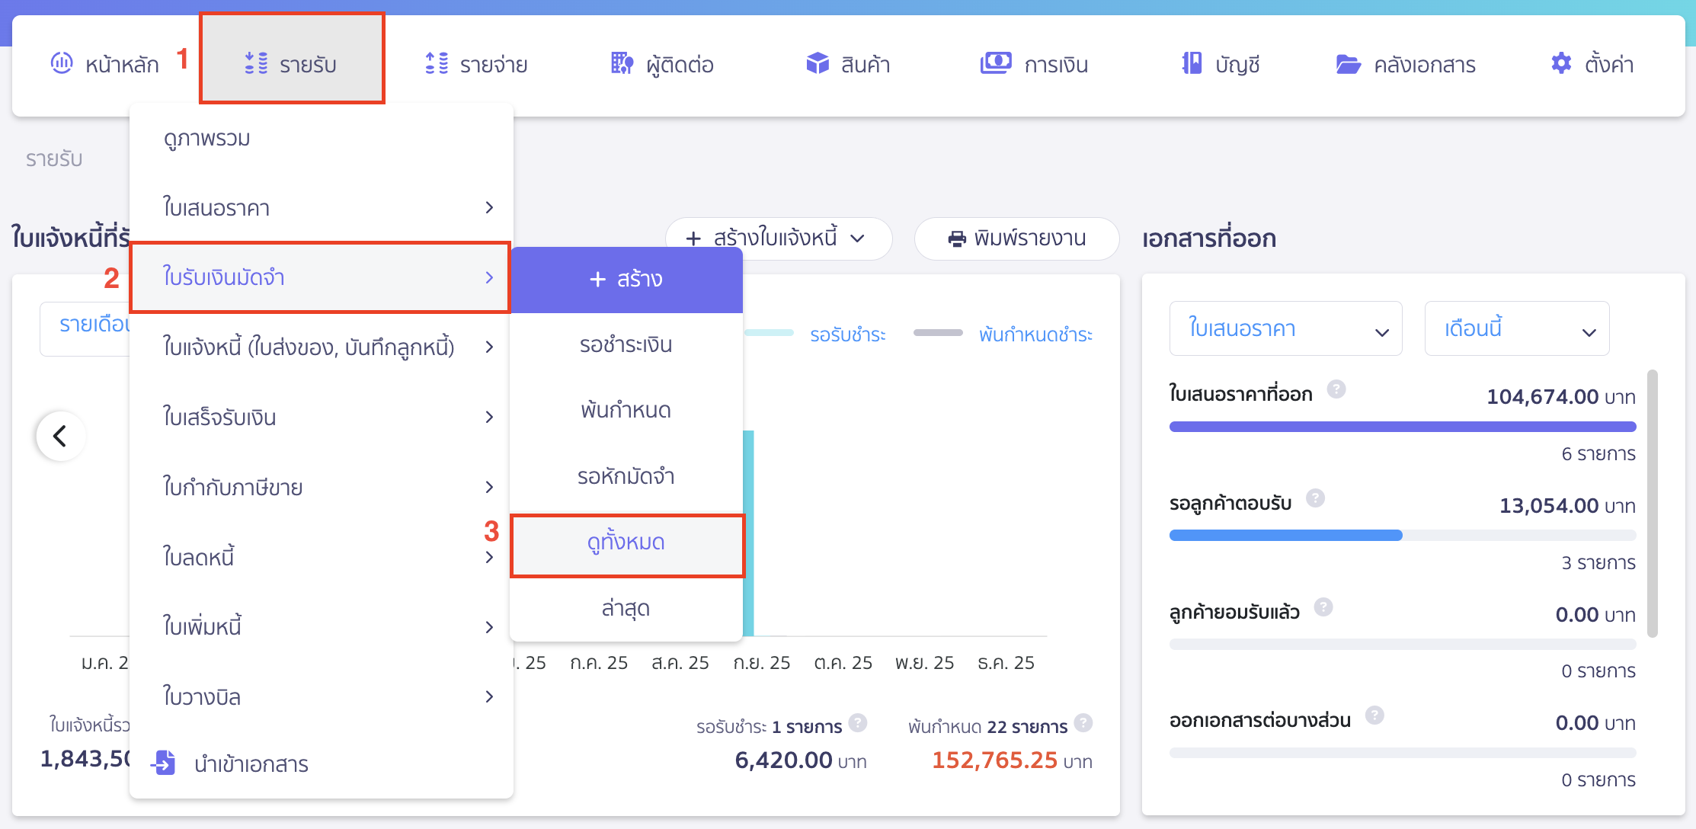The image size is (1696, 829).
Task: Open the ตั้งค่า settings gear icon
Action: click(x=1560, y=64)
